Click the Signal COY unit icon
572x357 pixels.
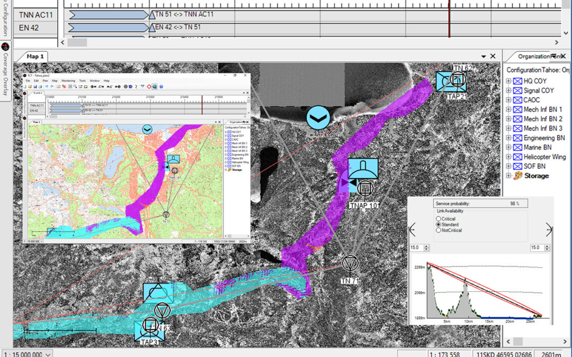pos(517,91)
